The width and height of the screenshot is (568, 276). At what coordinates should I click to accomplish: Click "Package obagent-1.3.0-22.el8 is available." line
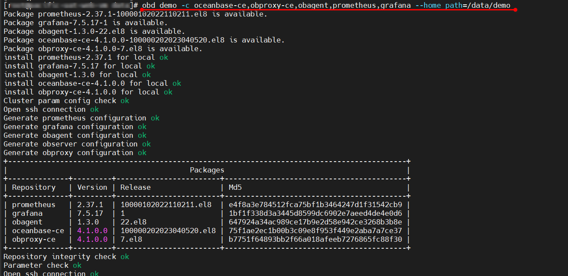tap(94, 31)
